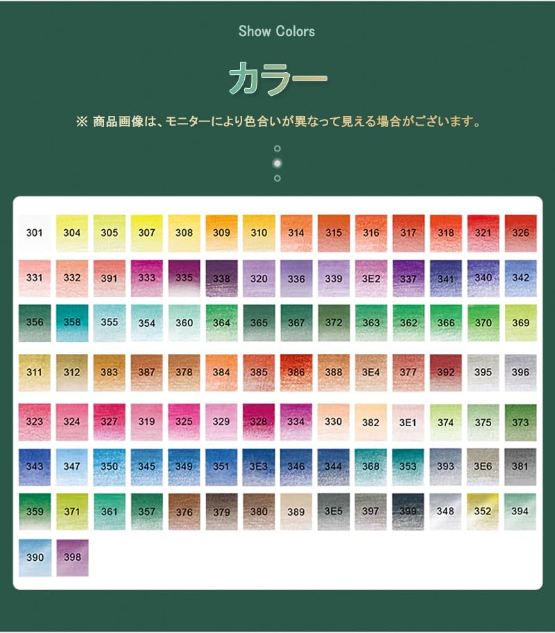
Task: Click the 3E2 mauve swatch
Action: [x=371, y=278]
